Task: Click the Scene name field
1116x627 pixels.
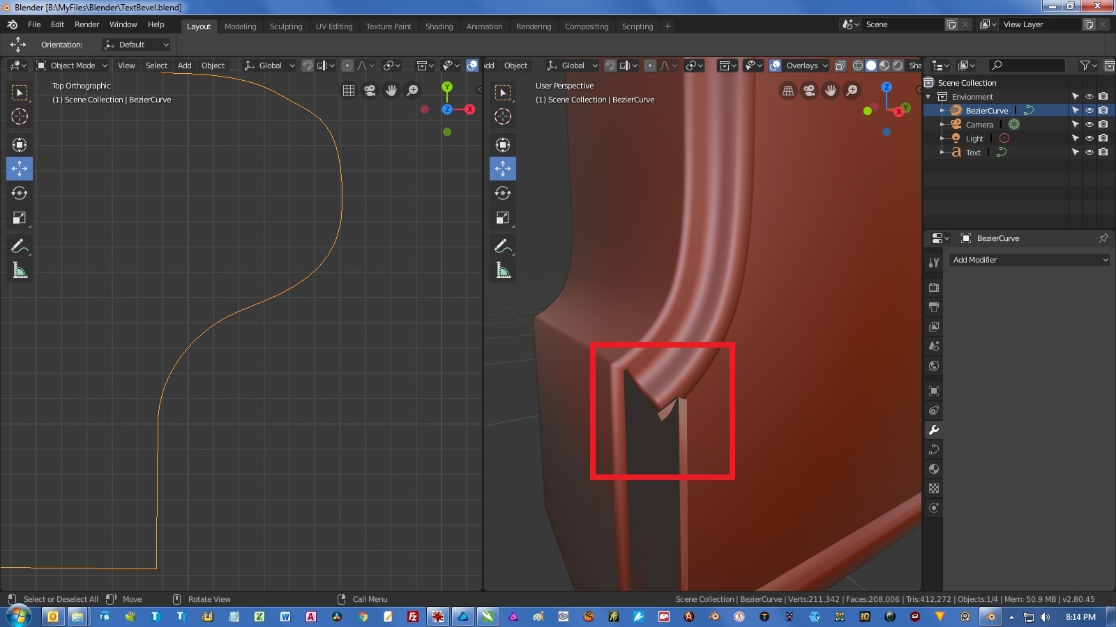Action: (x=903, y=24)
